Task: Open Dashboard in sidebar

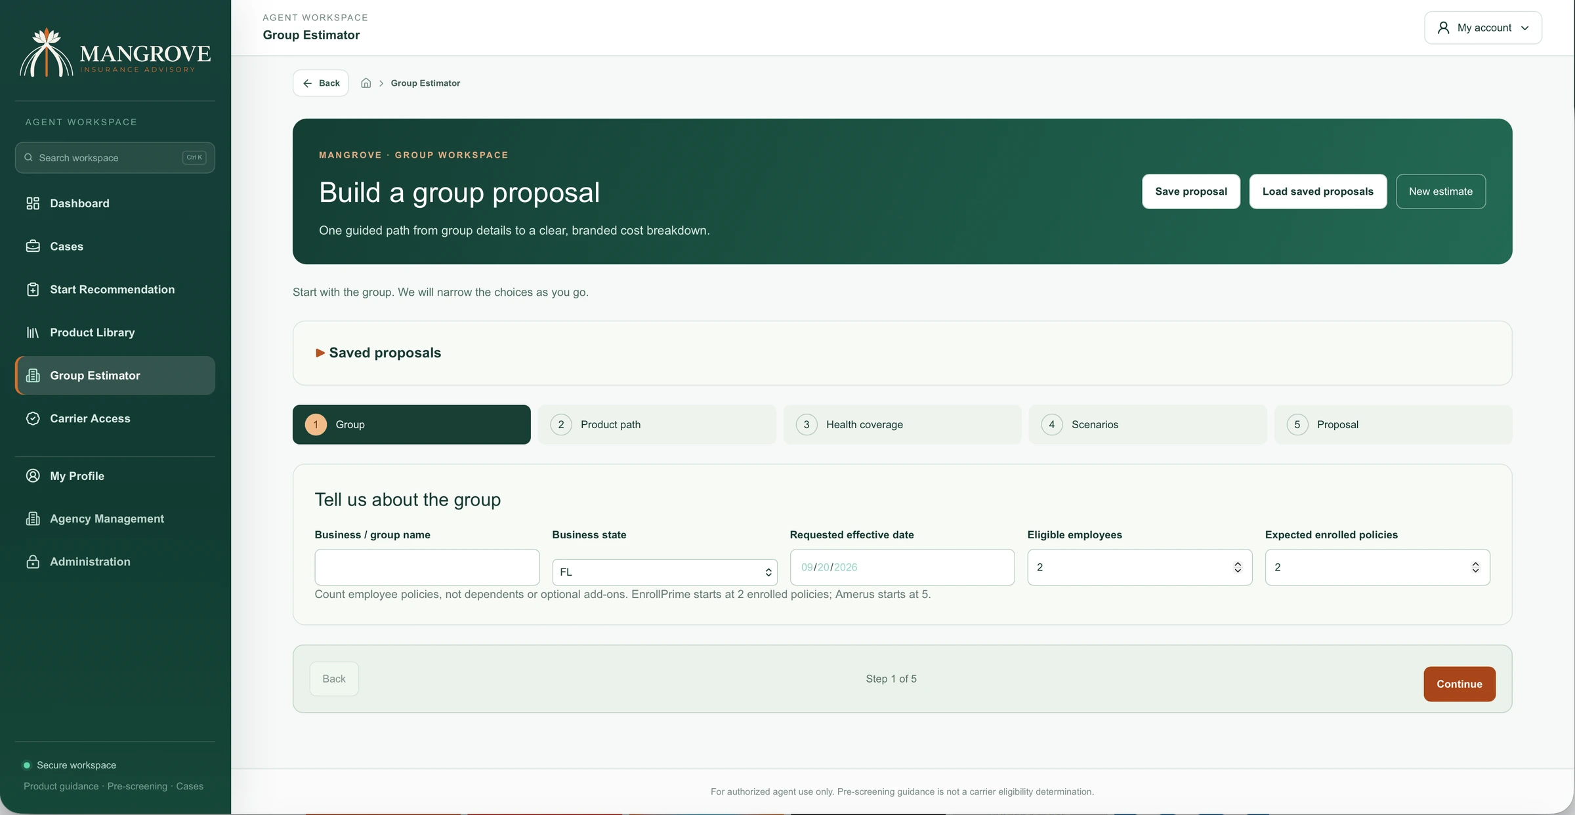Action: click(115, 203)
